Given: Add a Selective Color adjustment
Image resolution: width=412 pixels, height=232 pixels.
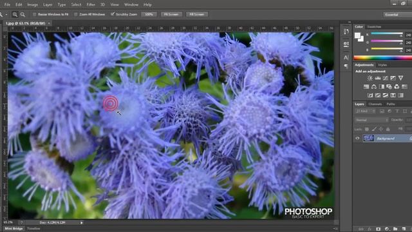Looking at the screenshot, I should tap(393, 95).
